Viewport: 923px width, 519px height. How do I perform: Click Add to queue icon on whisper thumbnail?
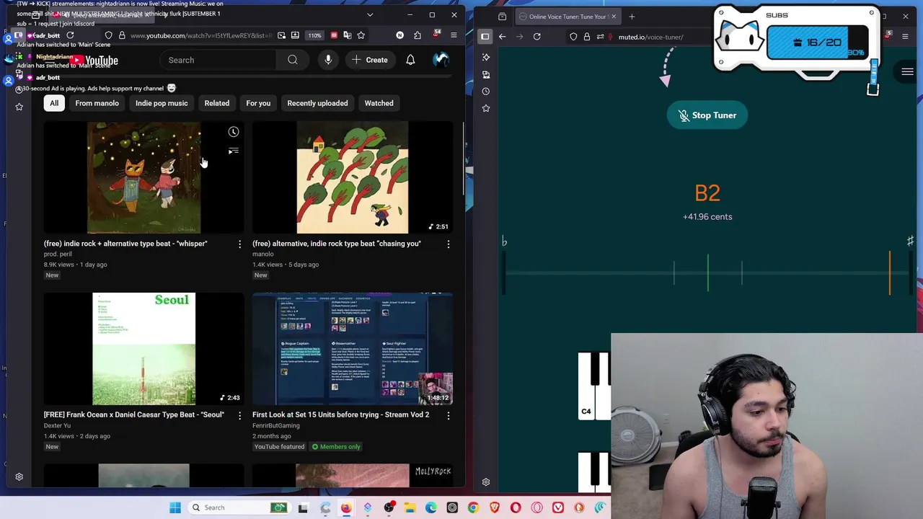pos(234,151)
